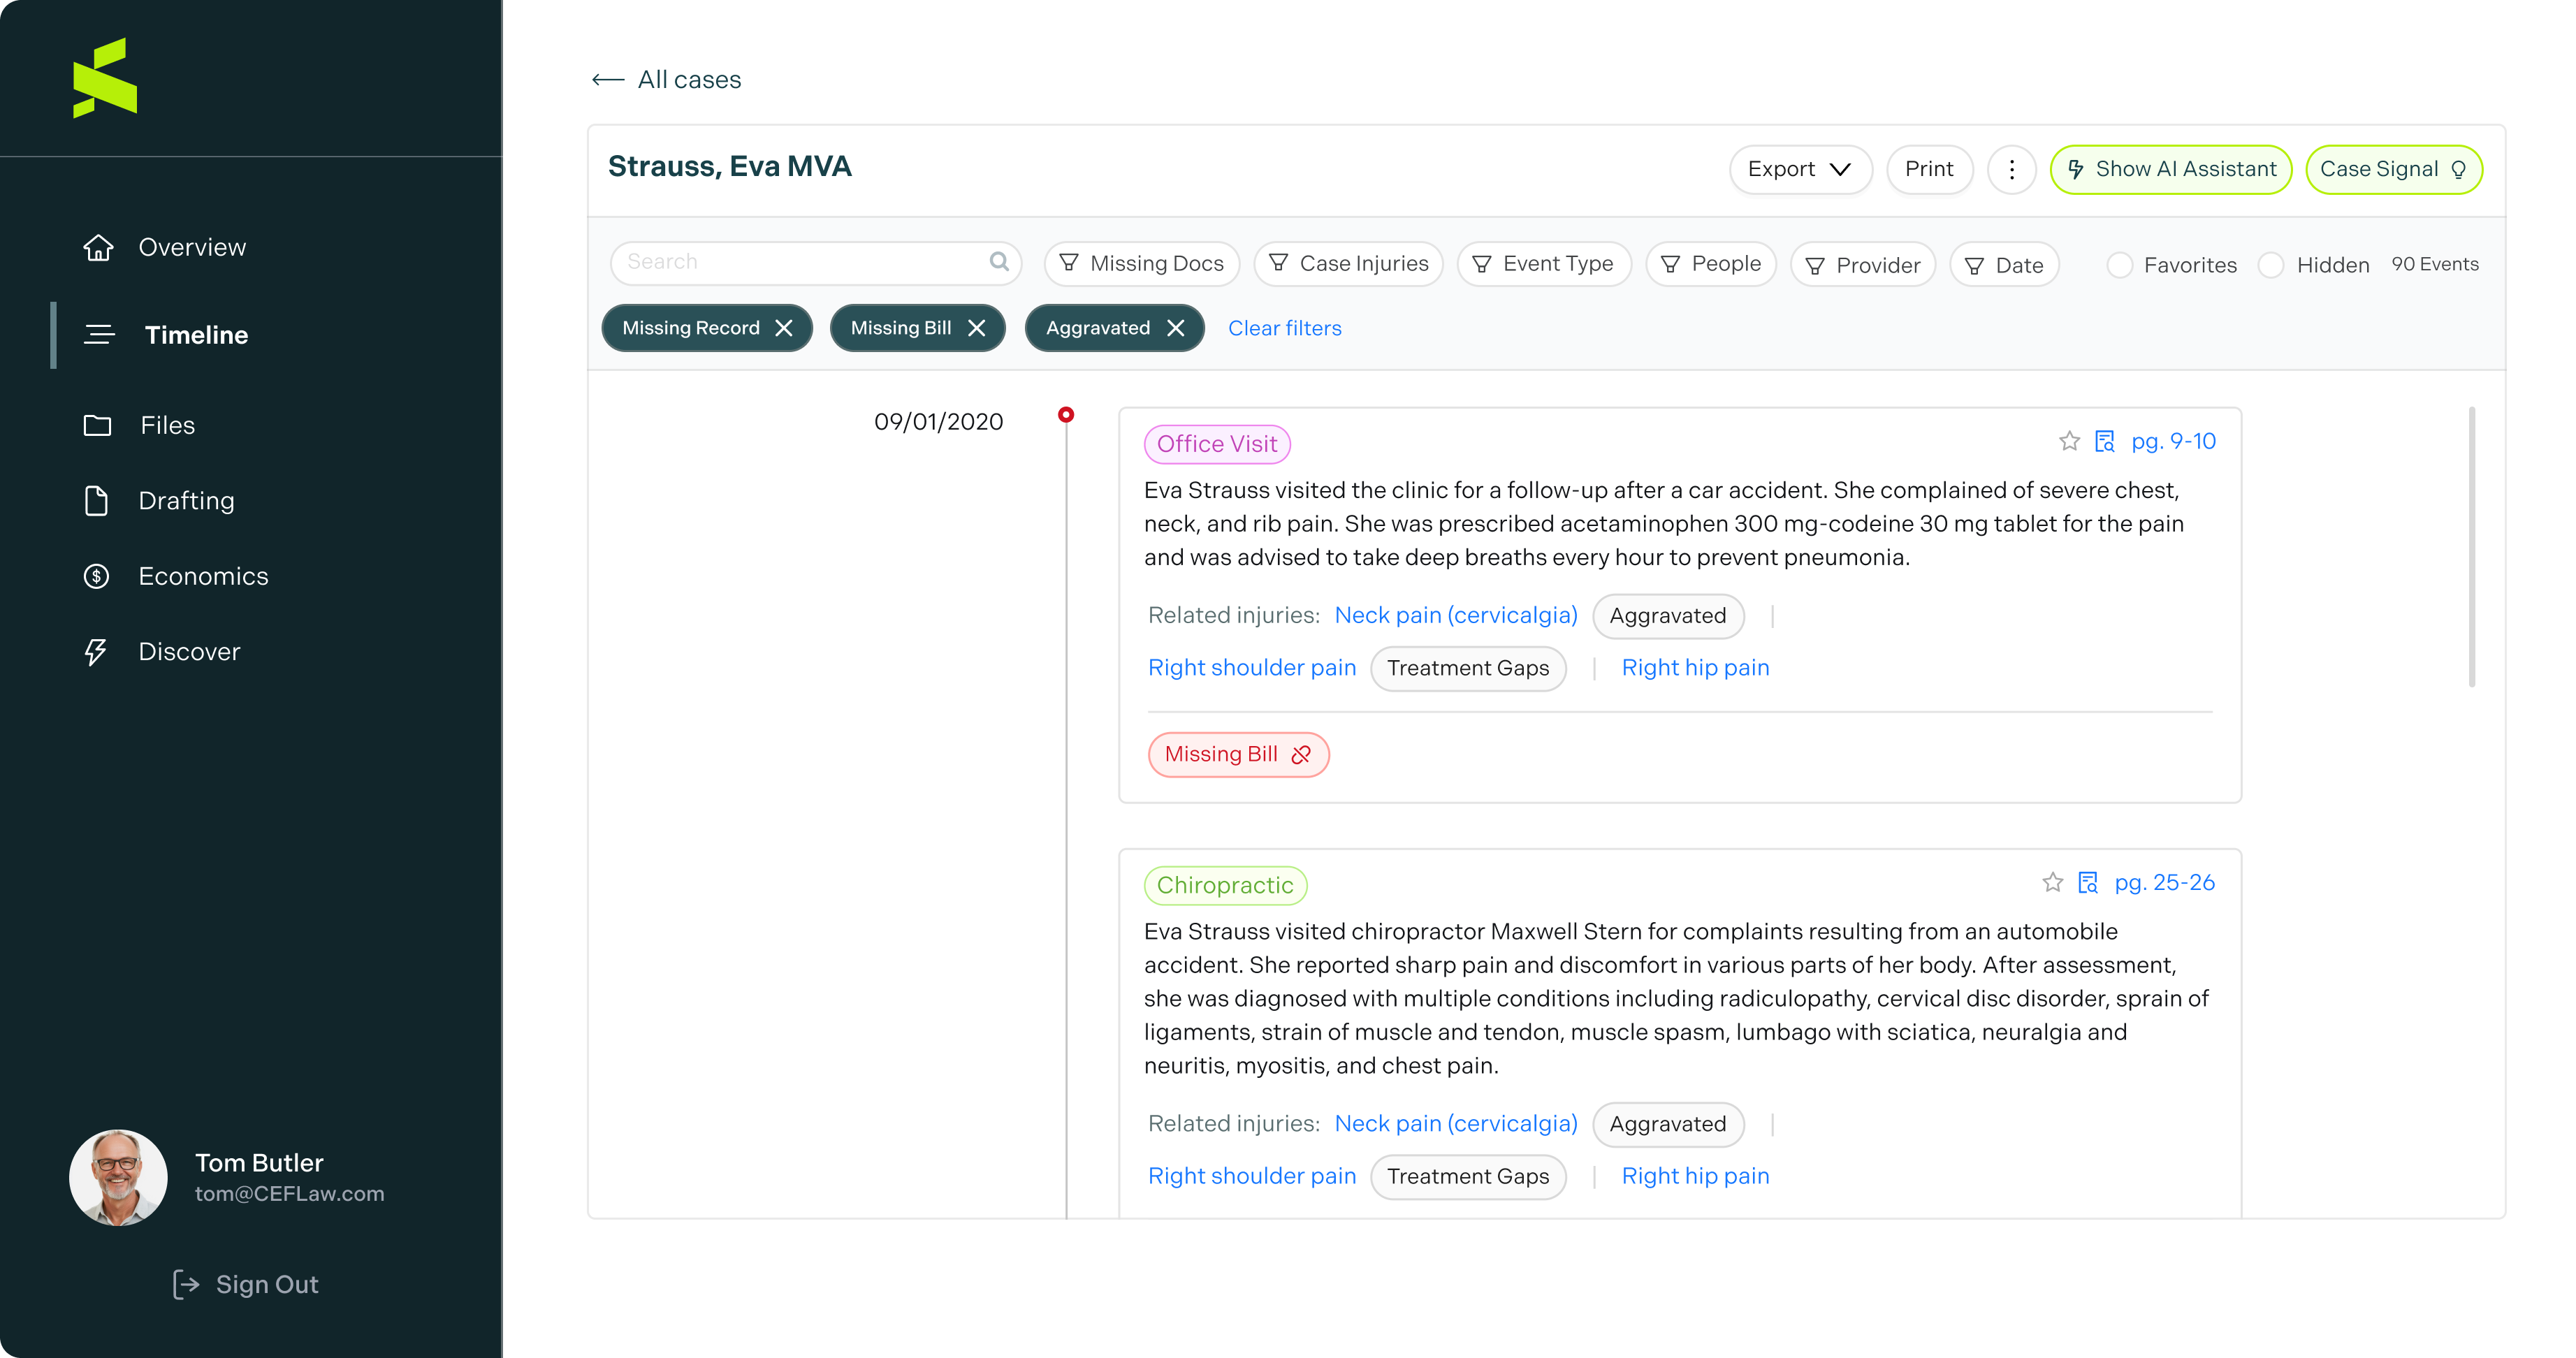Star the Chiropractic event

[2052, 882]
